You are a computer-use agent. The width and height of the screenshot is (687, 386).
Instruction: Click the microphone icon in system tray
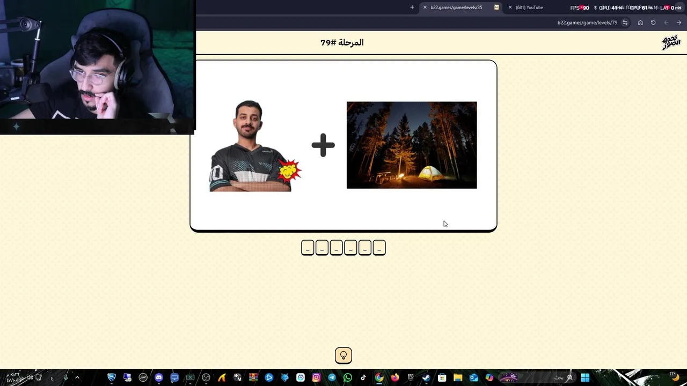pyautogui.click(x=65, y=377)
